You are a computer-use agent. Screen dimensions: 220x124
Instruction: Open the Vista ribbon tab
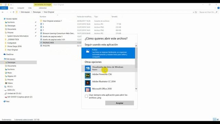pyautogui.click(x=30, y=8)
